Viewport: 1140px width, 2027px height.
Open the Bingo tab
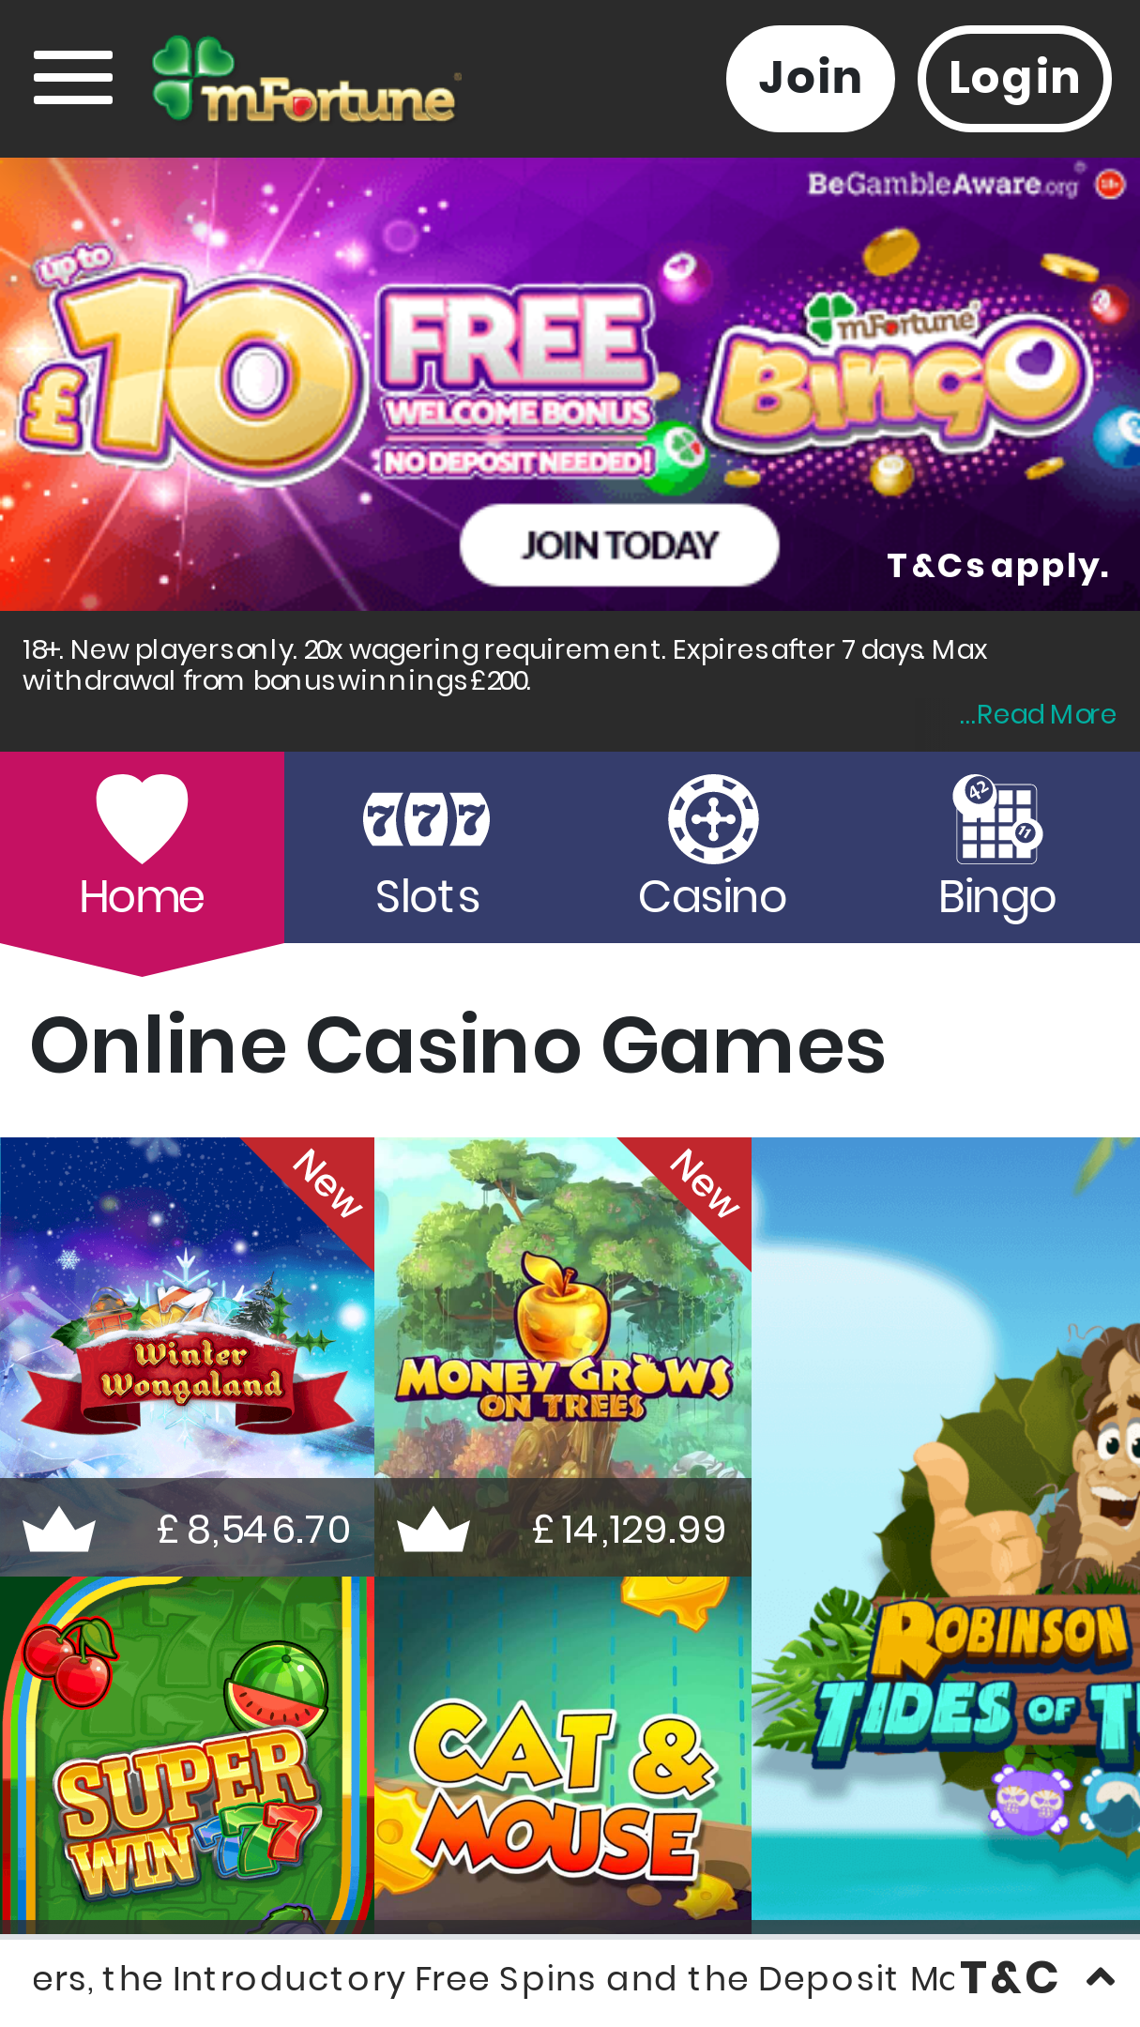click(x=997, y=847)
